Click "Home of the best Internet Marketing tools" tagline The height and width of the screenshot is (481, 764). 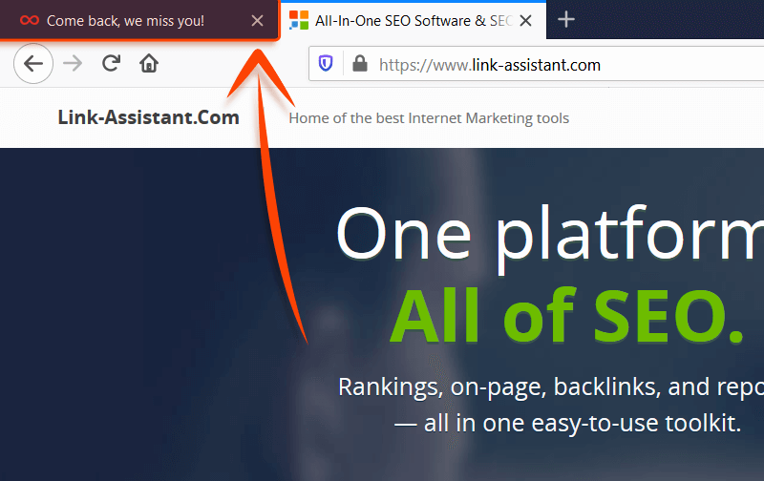pyautogui.click(x=429, y=118)
